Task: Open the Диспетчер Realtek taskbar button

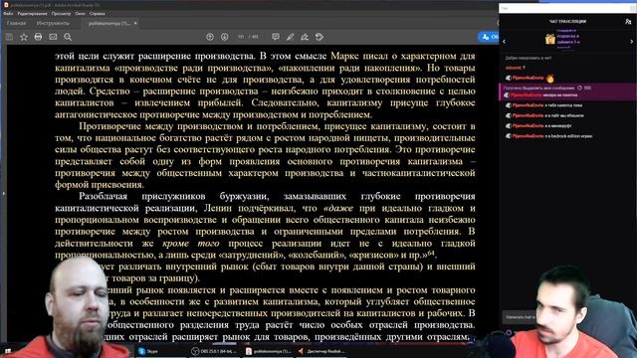Action: pyautogui.click(x=321, y=351)
